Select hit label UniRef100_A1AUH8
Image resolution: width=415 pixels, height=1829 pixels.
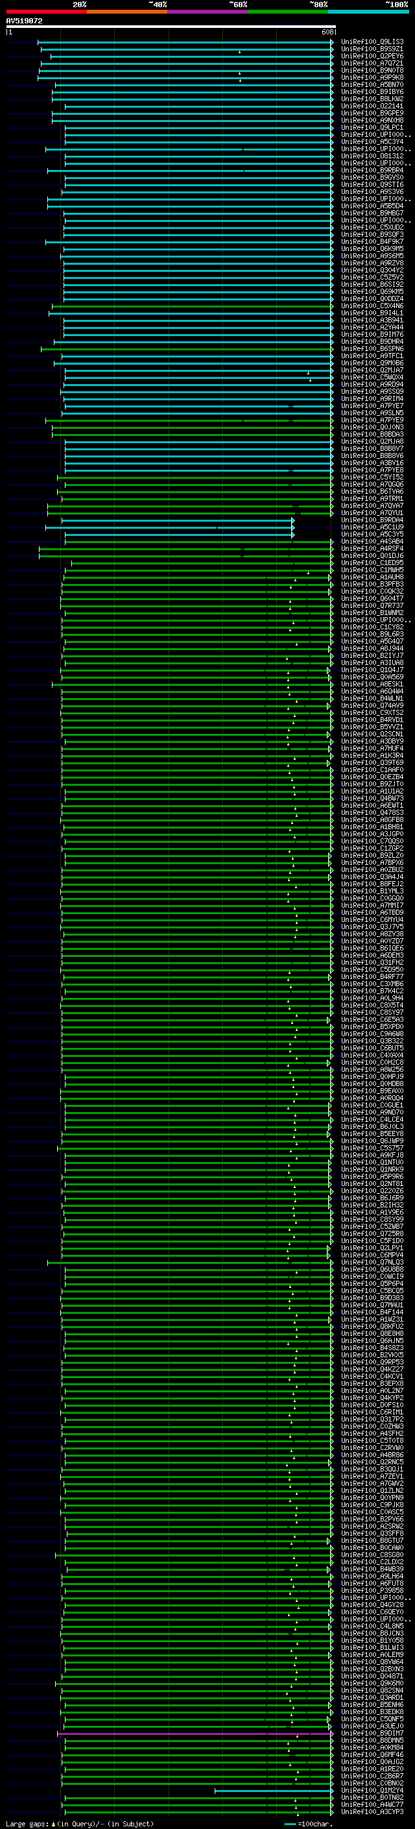click(x=372, y=577)
